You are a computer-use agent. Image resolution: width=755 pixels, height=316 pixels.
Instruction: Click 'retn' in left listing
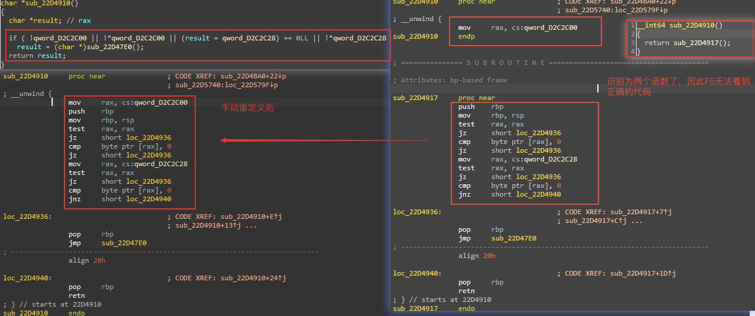[77, 296]
